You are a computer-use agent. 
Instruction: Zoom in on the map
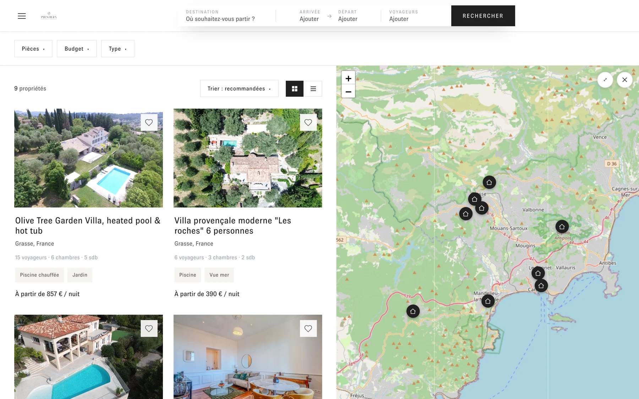point(348,78)
